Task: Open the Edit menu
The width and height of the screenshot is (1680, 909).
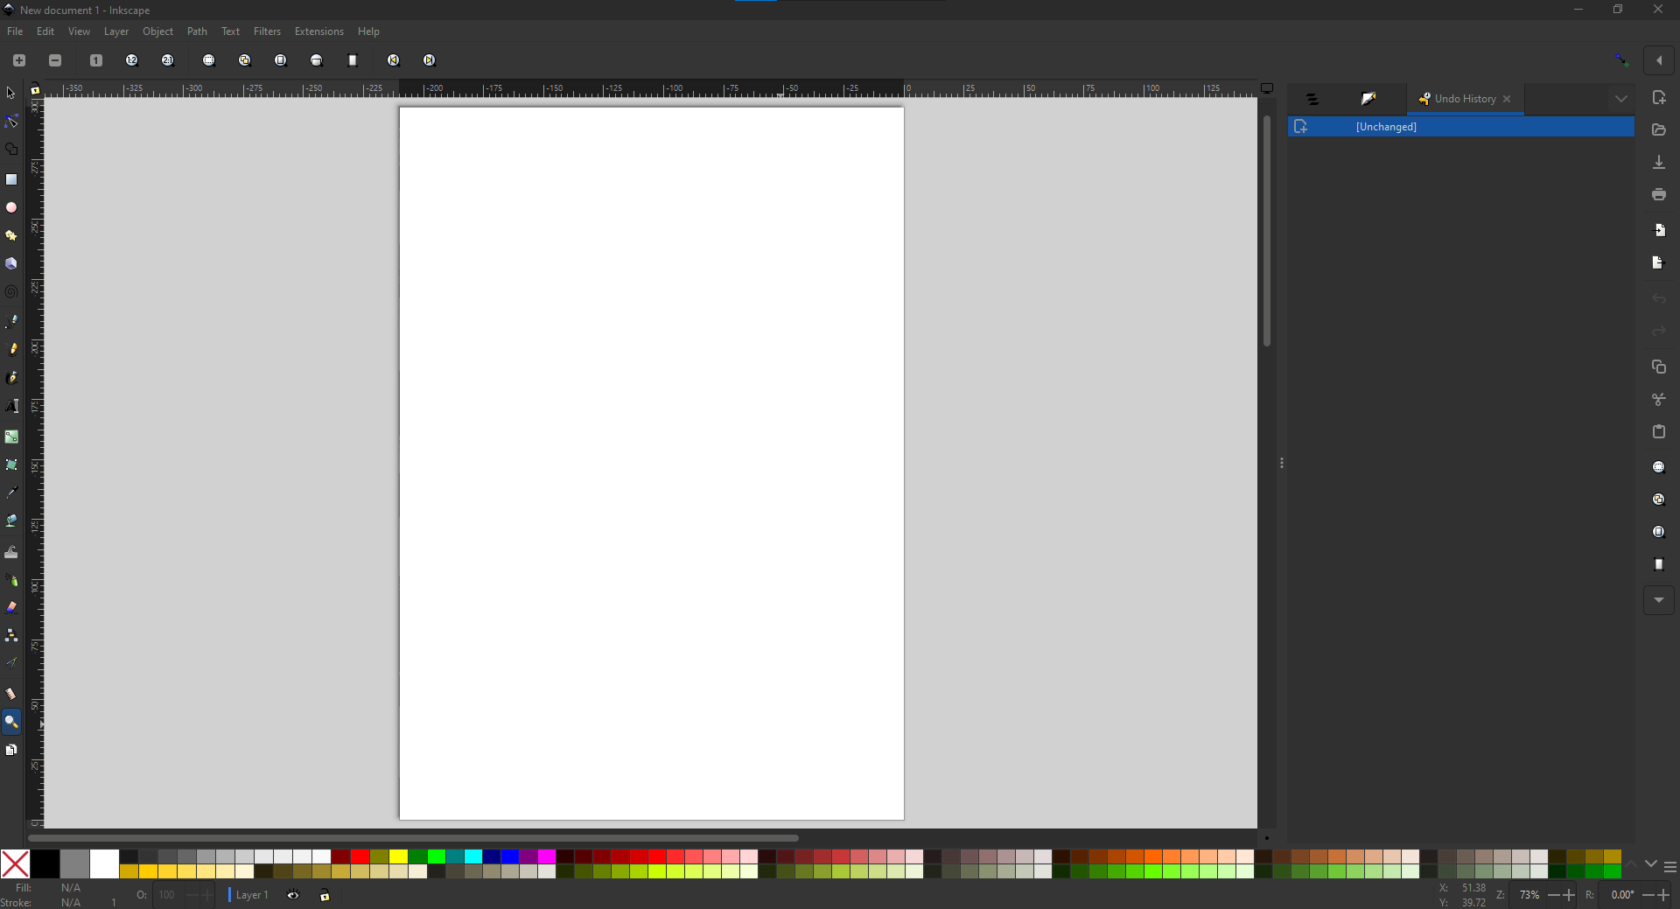Action: (x=45, y=31)
